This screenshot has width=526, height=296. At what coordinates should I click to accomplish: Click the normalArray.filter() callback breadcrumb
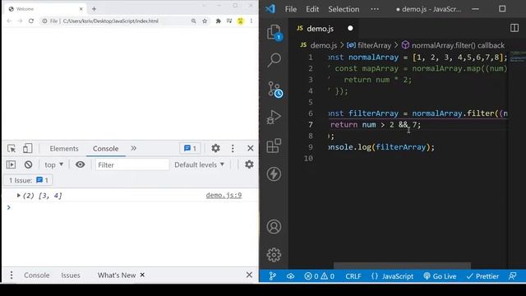(x=453, y=45)
